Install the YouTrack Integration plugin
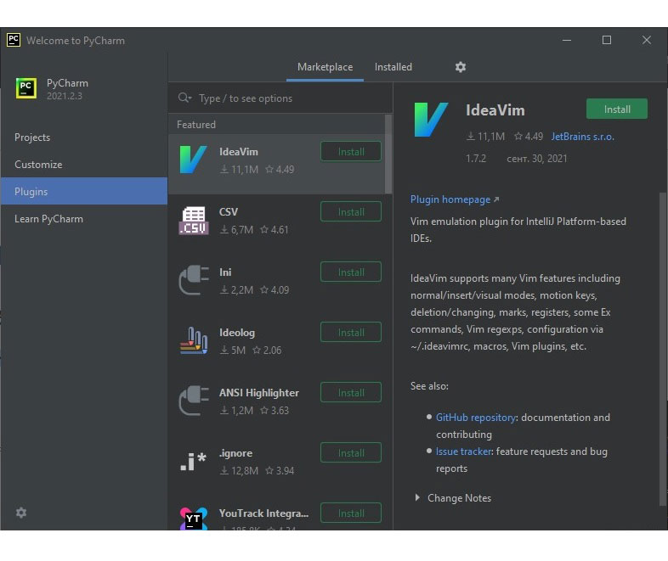668x561 pixels. 351,513
